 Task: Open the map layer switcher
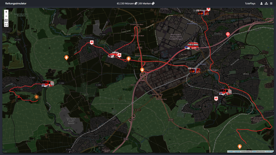(x=6, y=21)
